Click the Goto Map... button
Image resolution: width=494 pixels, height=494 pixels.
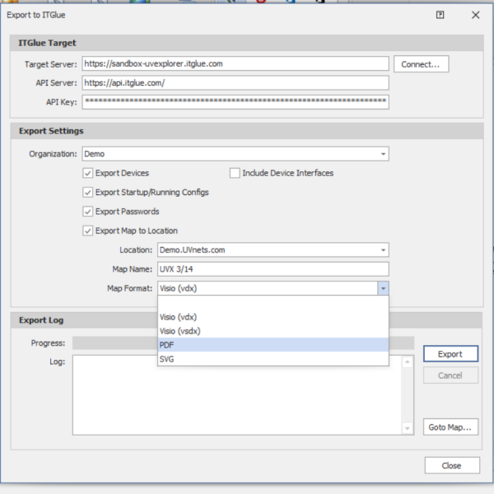point(450,427)
